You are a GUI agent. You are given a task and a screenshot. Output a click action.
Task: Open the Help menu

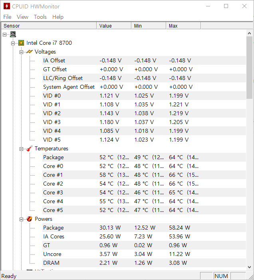58,17
